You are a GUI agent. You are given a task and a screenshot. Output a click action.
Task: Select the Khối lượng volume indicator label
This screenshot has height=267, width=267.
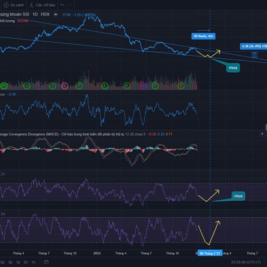pos(7,21)
